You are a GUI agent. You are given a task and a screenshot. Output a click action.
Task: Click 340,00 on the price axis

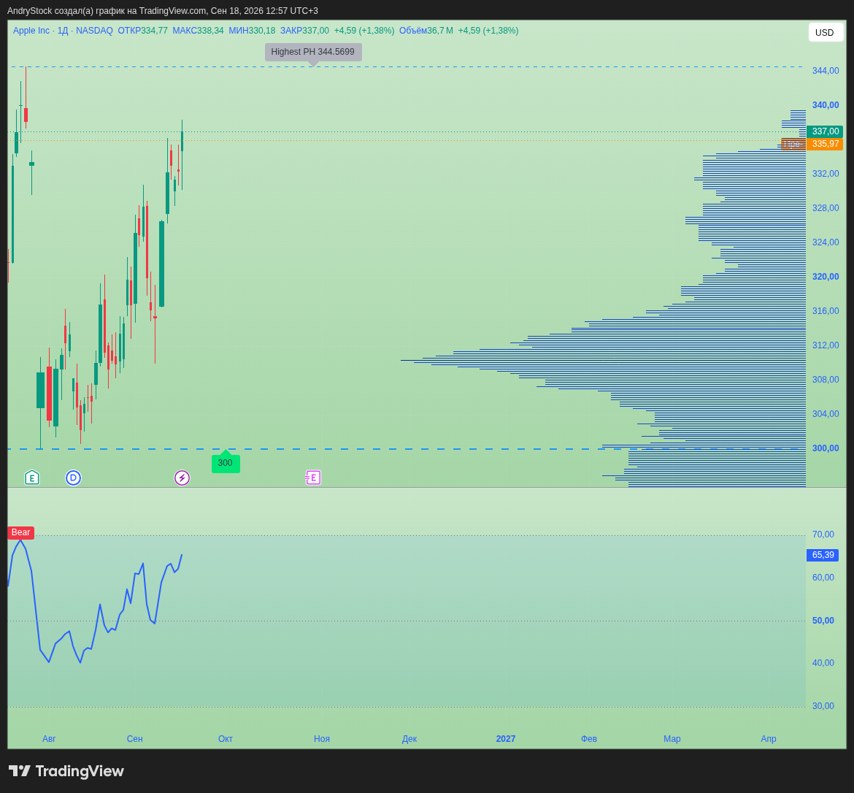pyautogui.click(x=826, y=105)
